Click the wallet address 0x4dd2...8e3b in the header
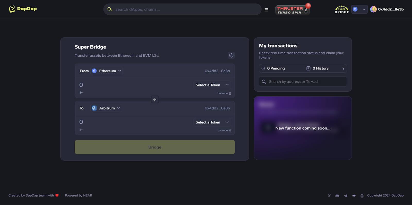Image resolution: width=412 pixels, height=205 pixels. point(391,9)
